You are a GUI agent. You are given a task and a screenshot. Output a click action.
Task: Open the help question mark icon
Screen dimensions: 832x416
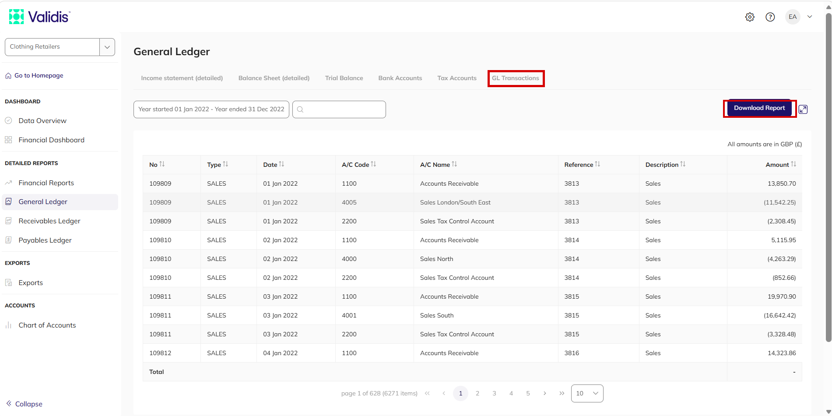tap(770, 17)
